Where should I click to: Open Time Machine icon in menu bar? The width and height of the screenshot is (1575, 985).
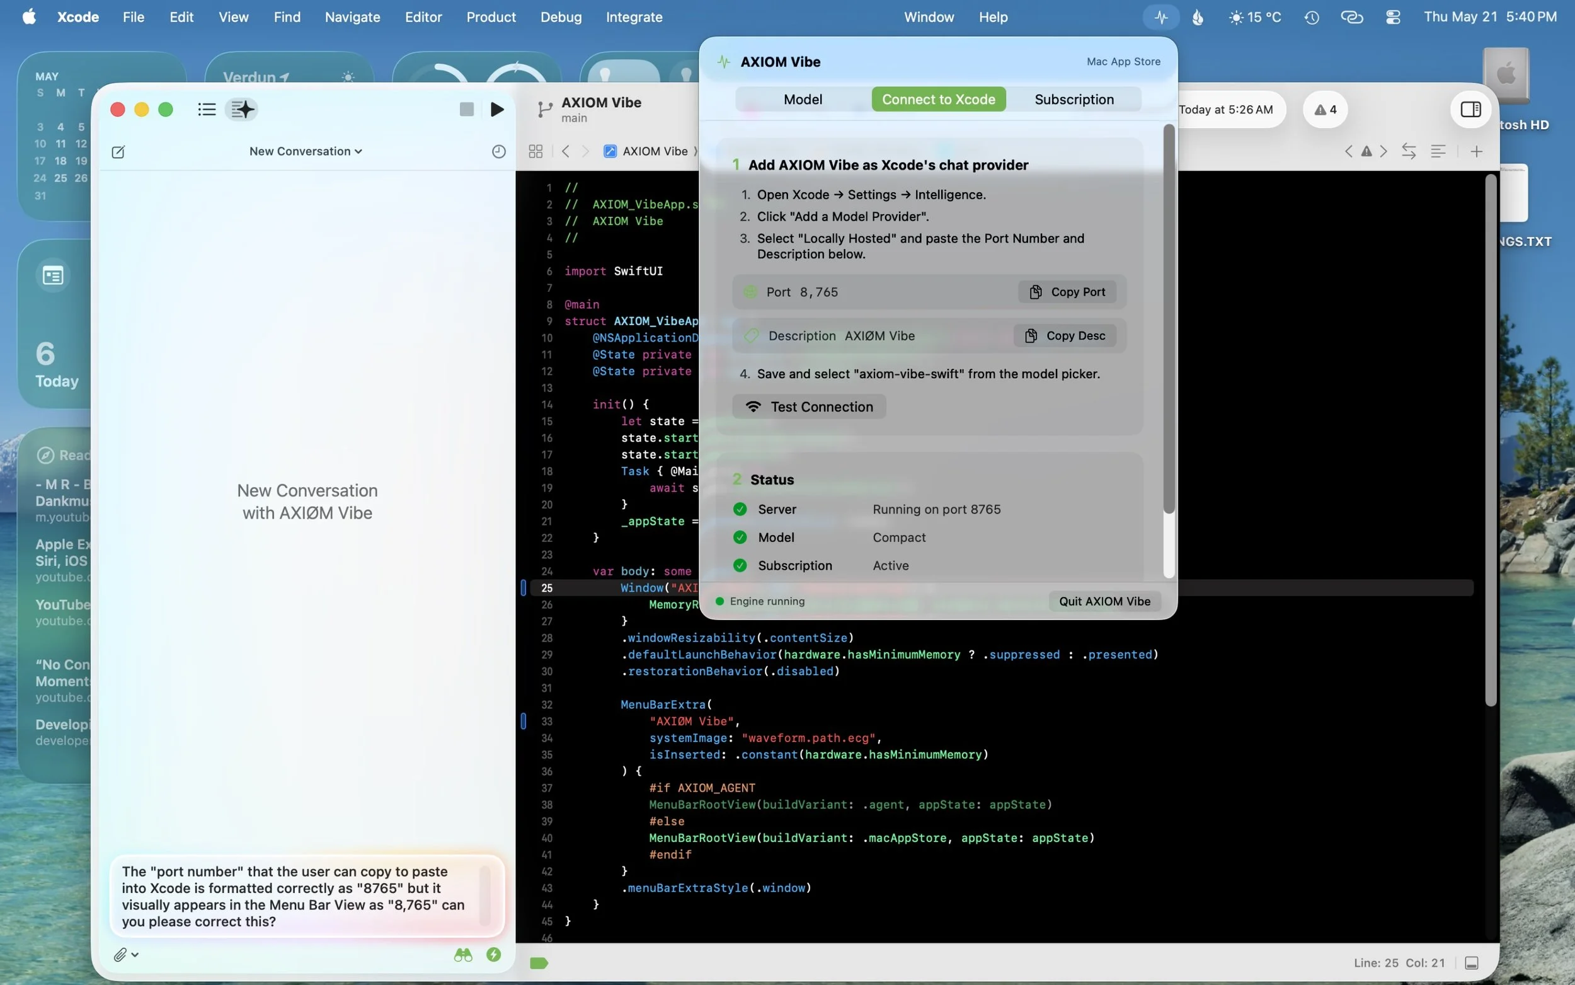point(1311,17)
